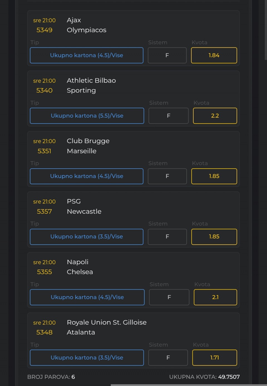This screenshot has width=267, height=386.
Task: Click the 1.84 odds box
Action: 214,55
